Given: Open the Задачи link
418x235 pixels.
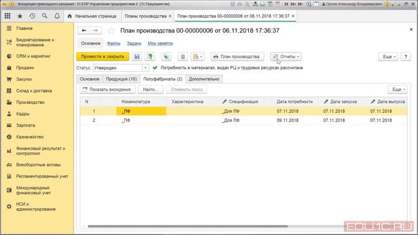Looking at the screenshot, I should (x=134, y=43).
